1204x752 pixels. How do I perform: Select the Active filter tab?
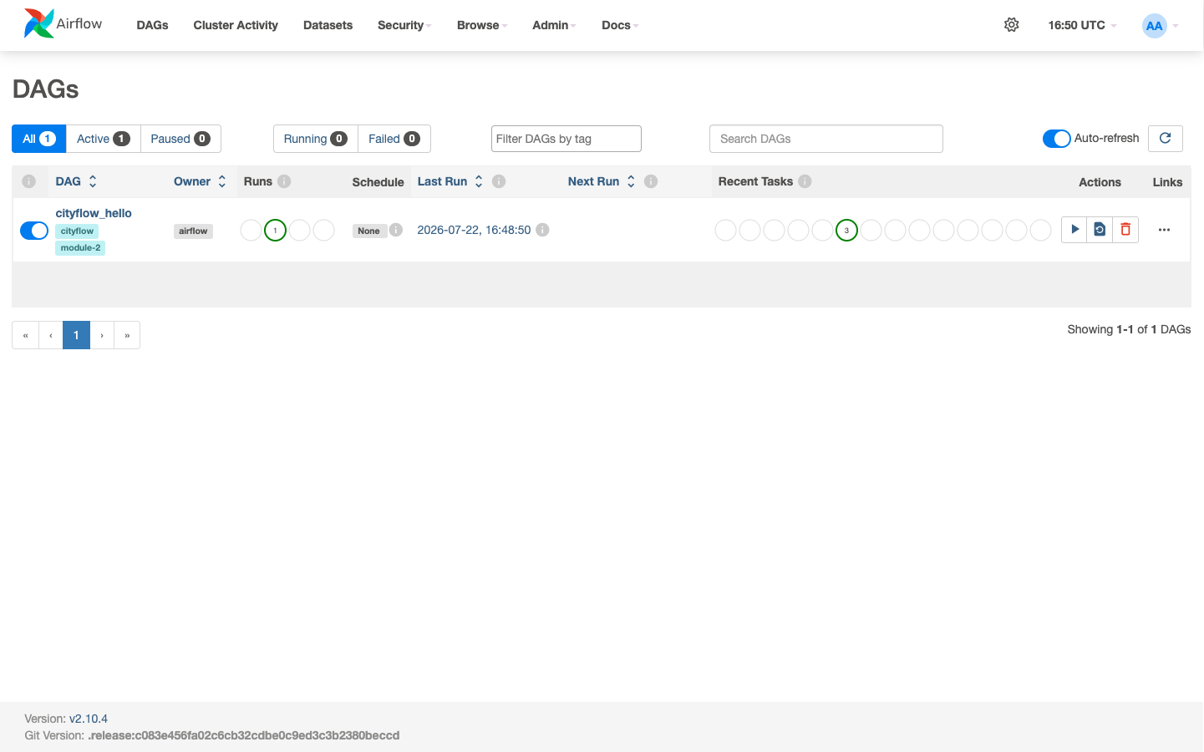click(103, 139)
